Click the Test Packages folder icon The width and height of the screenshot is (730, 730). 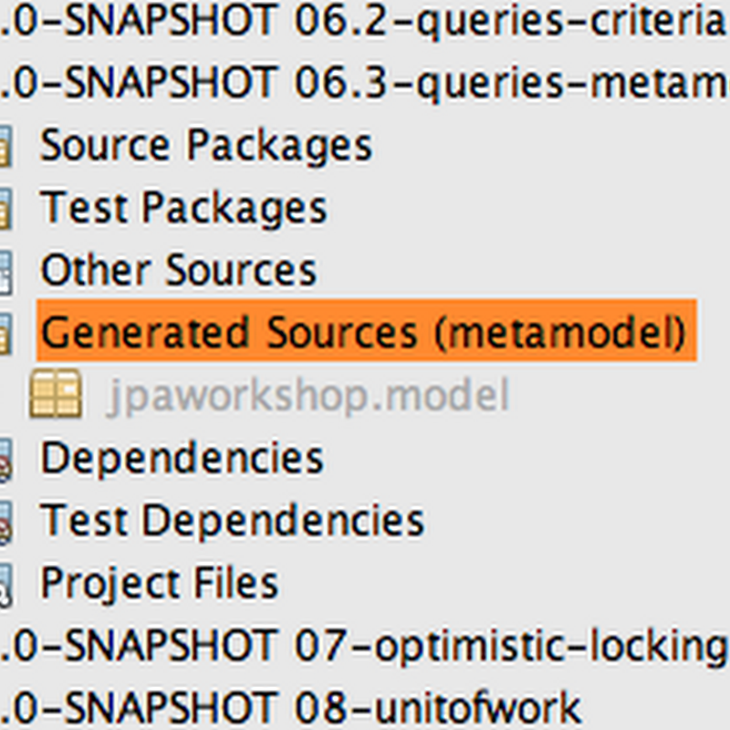click(5, 209)
